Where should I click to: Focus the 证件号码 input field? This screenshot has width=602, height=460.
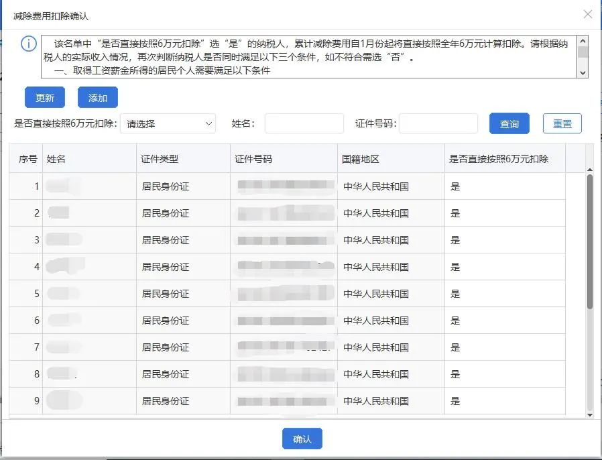pyautogui.click(x=438, y=123)
